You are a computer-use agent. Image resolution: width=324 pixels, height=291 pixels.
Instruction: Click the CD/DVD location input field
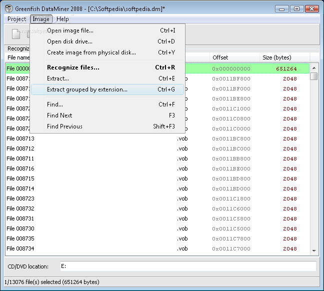click(188, 266)
